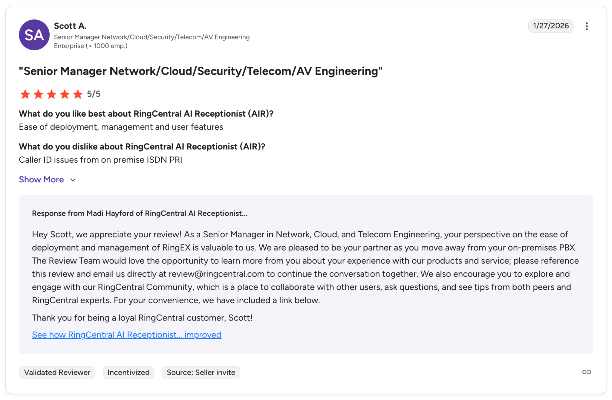This screenshot has width=612, height=400.
Task: Click the third rating star
Action: pyautogui.click(x=51, y=94)
